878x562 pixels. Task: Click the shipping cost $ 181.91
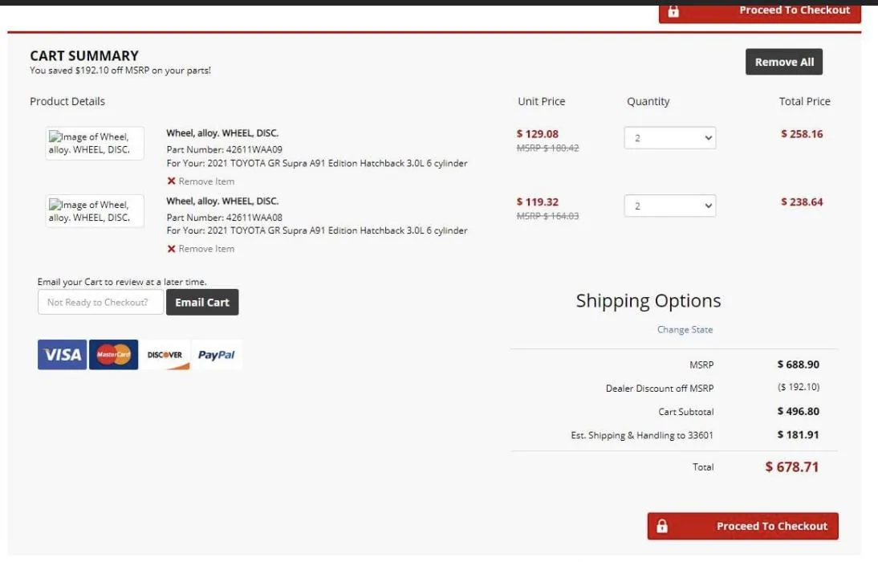(x=798, y=435)
